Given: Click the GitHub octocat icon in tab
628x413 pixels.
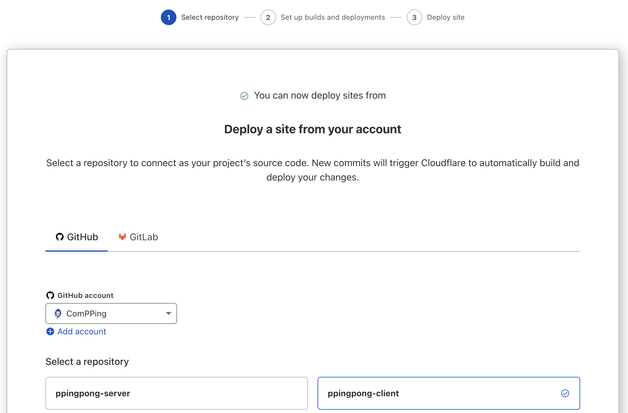Looking at the screenshot, I should [60, 237].
